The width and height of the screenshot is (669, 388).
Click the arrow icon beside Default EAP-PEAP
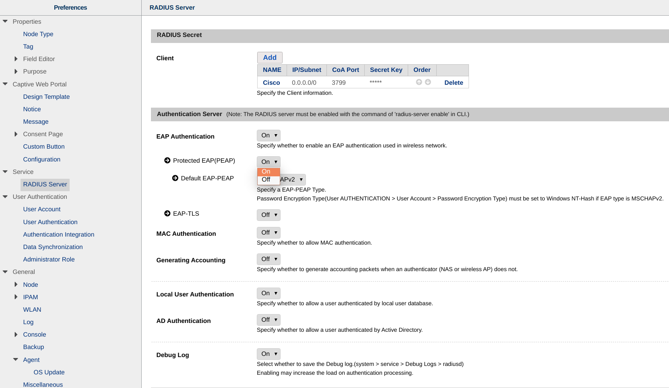175,178
